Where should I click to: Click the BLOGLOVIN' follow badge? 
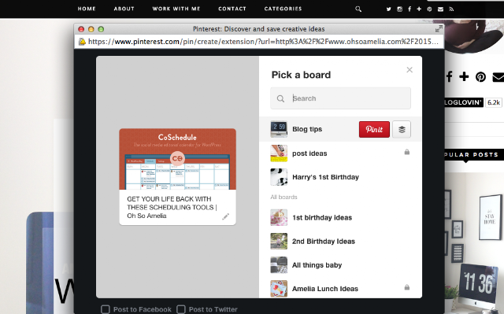(x=464, y=102)
